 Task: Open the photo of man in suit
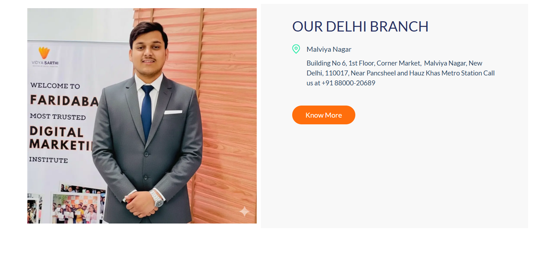pos(142,116)
